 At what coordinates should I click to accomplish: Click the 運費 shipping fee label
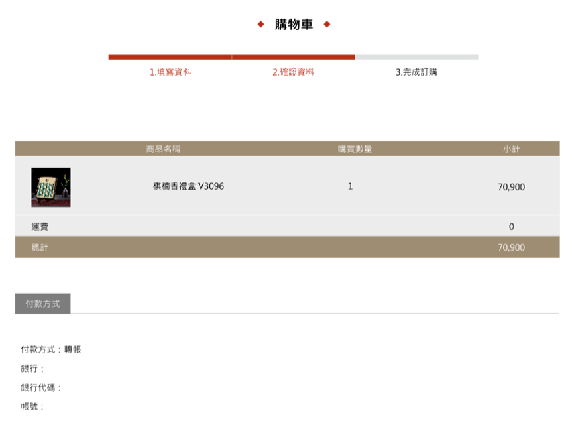[40, 227]
